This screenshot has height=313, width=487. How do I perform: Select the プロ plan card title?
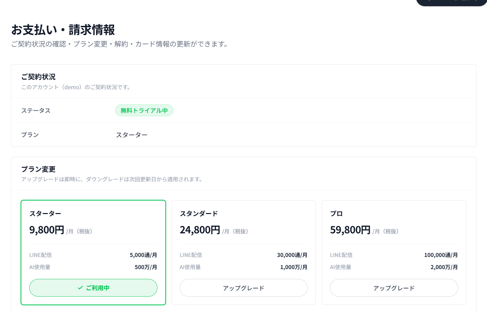(336, 214)
